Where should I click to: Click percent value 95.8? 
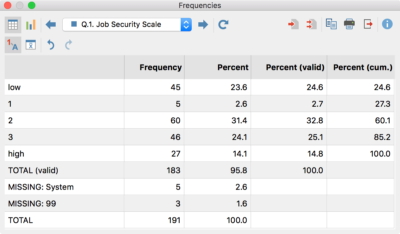point(239,171)
